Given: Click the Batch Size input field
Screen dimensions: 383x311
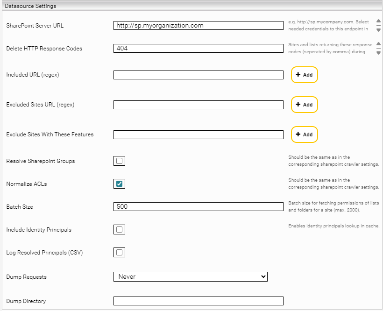Looking at the screenshot, I should [x=198, y=207].
